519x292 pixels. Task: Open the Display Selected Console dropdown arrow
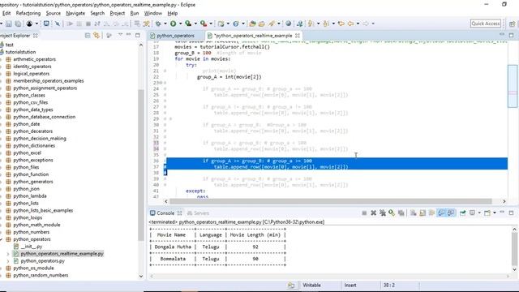479,213
